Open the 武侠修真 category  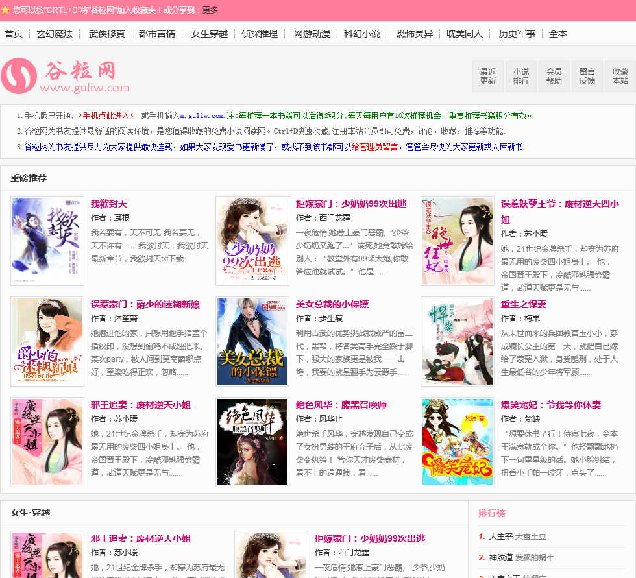107,34
